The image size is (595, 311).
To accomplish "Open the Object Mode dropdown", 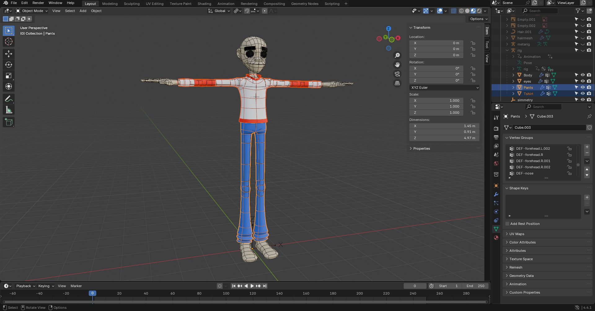I will (x=32, y=11).
